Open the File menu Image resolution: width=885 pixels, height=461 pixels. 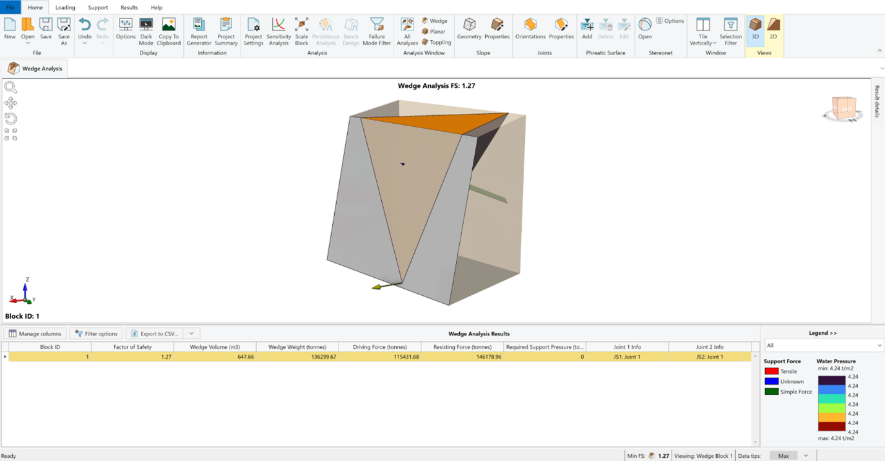tap(10, 7)
